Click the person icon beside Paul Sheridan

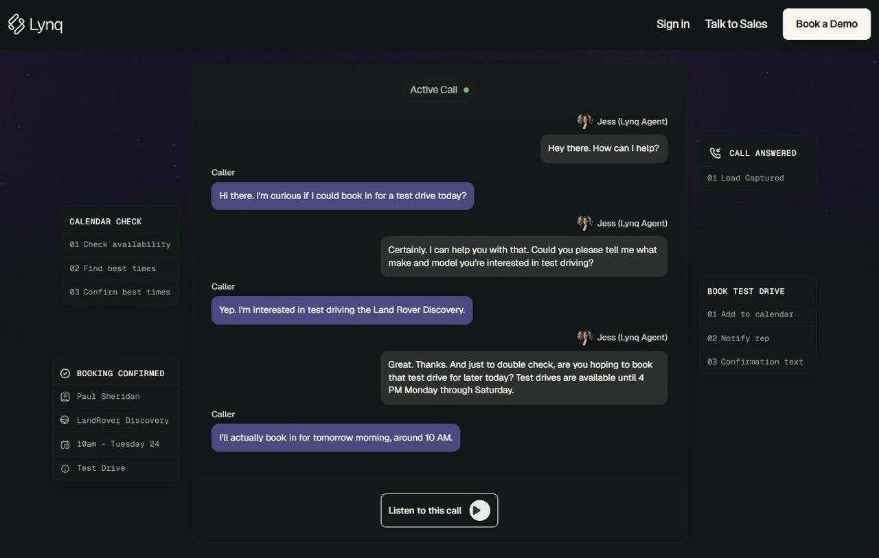pos(65,397)
